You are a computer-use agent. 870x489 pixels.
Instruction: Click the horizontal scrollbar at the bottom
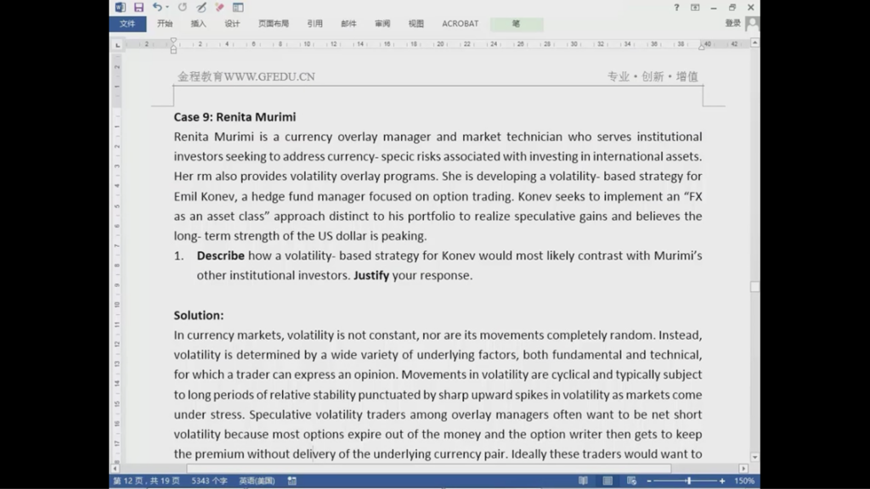[425, 468]
